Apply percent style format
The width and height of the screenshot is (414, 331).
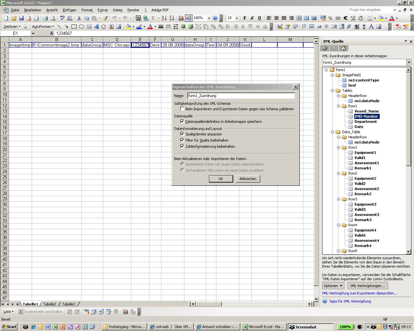click(330, 18)
